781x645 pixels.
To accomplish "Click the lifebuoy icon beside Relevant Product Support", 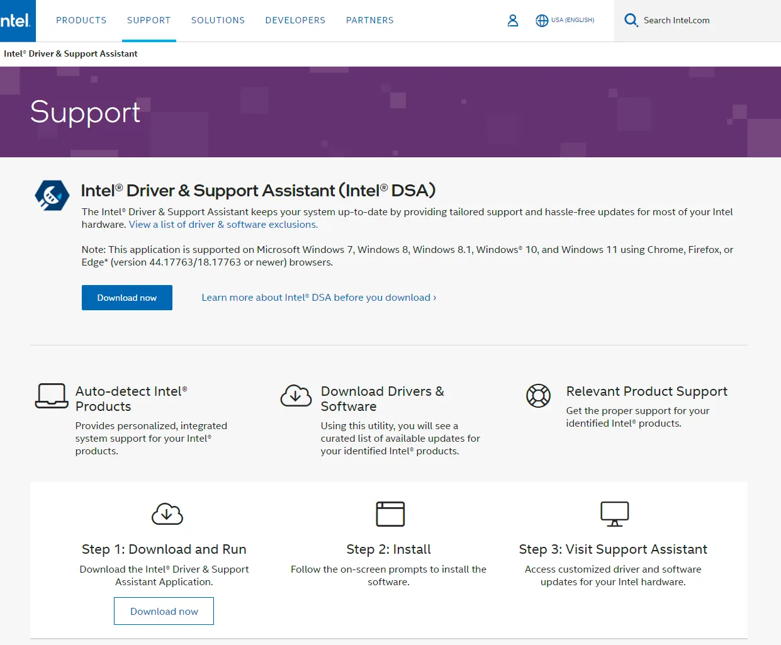I will click(x=538, y=396).
